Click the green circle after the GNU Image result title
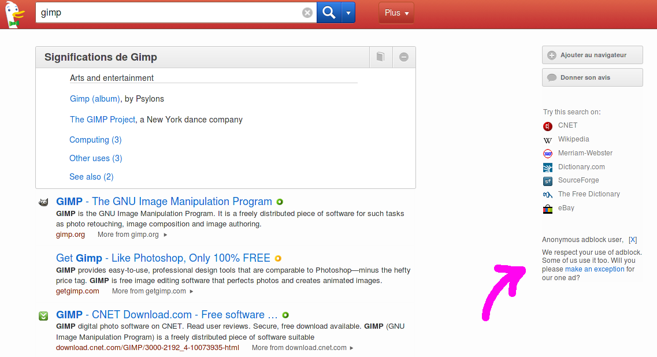The image size is (657, 357). 280,202
